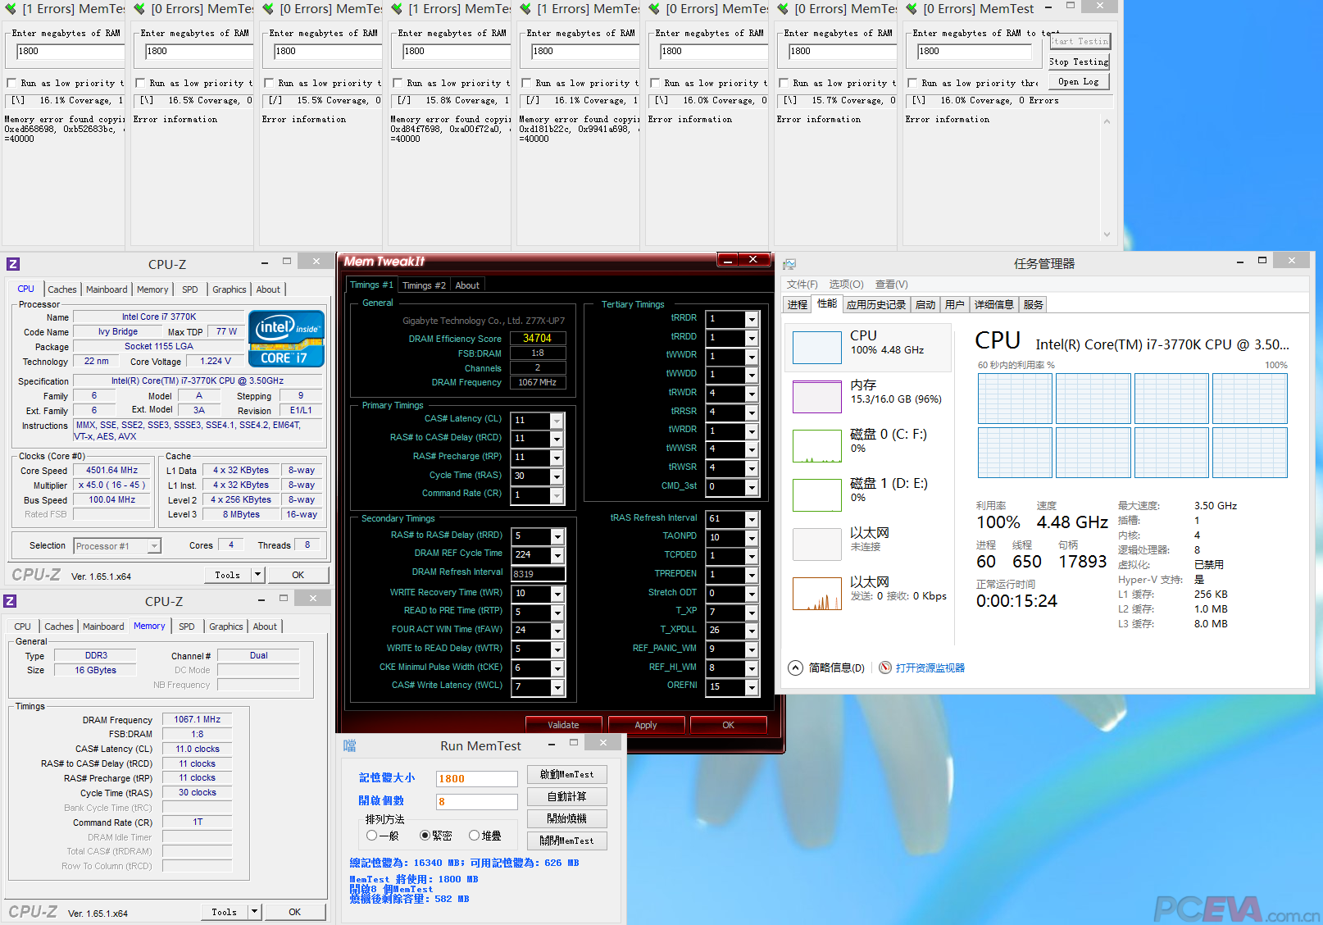This screenshot has width=1323, height=925.
Task: Click the Task Manager title bar icon
Action: 789,264
